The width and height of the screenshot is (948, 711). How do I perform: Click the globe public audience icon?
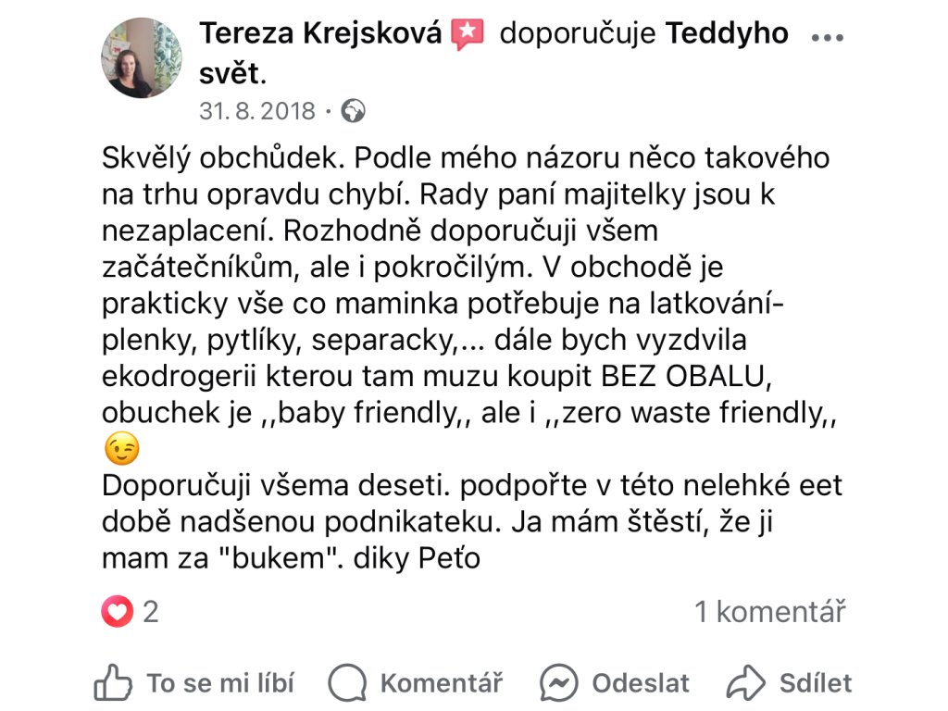pos(354,112)
